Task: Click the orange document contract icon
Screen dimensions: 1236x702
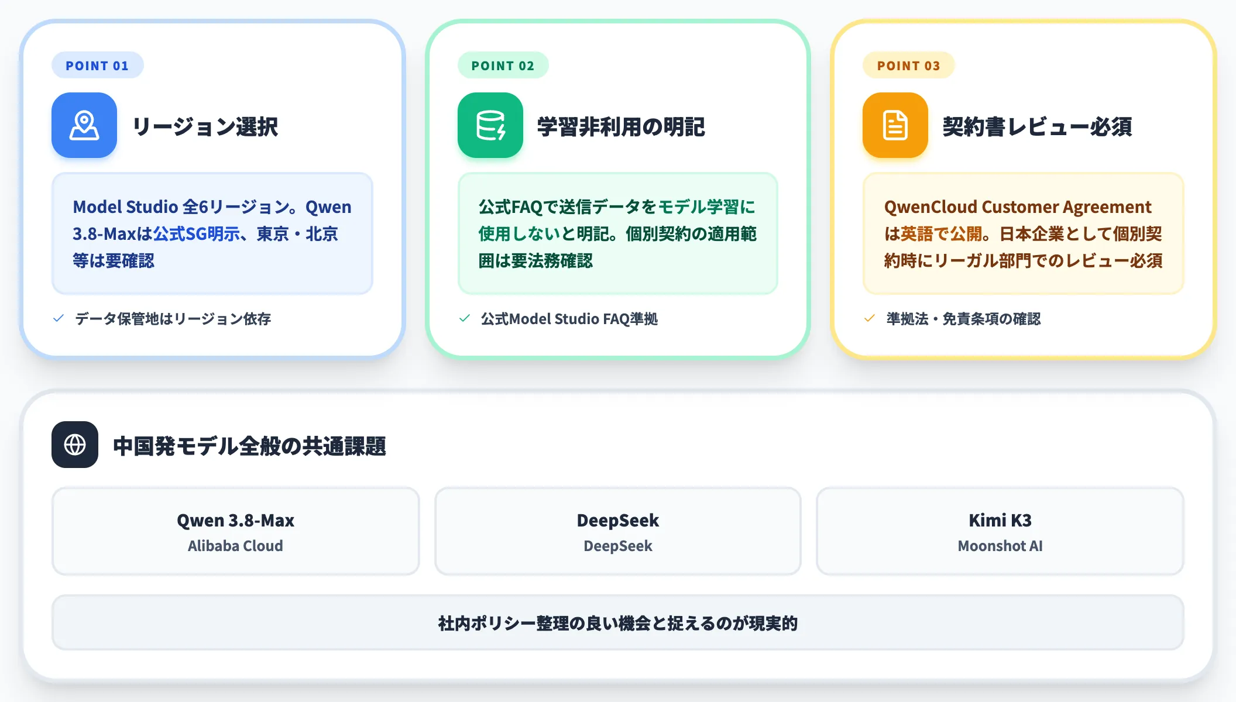Action: pos(895,125)
